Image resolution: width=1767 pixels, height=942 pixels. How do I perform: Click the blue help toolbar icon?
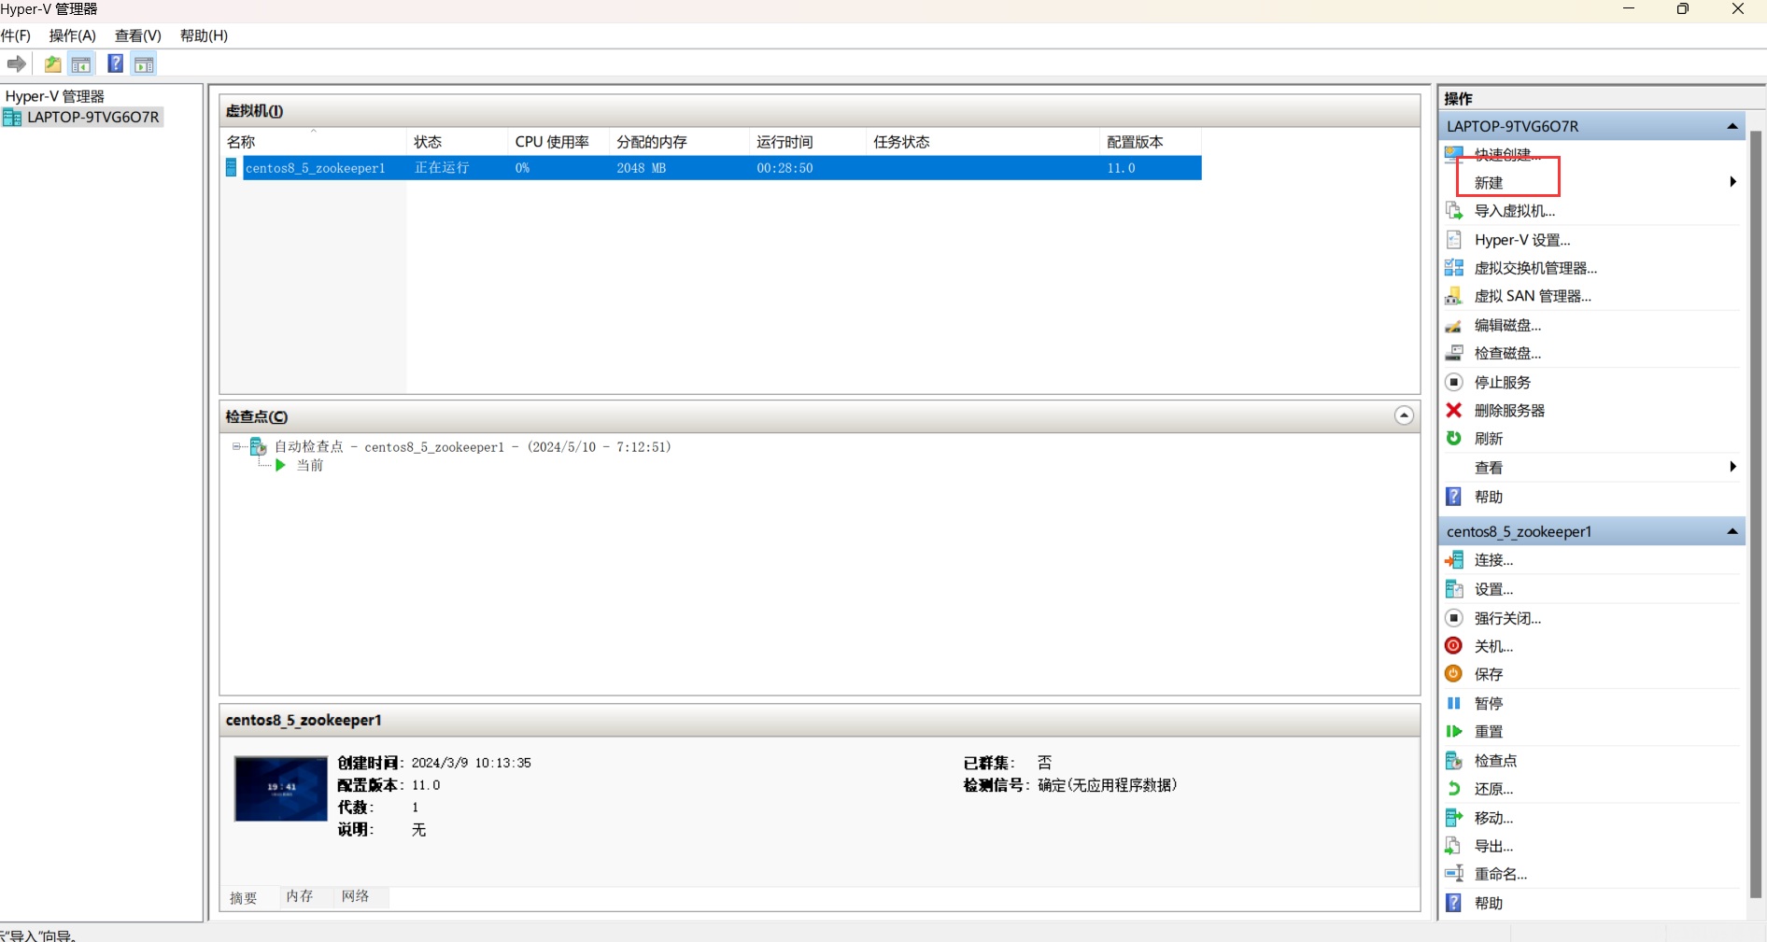click(x=115, y=63)
